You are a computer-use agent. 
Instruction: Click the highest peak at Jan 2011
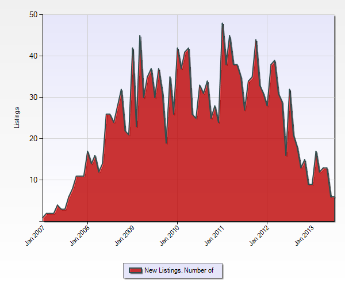(222, 24)
